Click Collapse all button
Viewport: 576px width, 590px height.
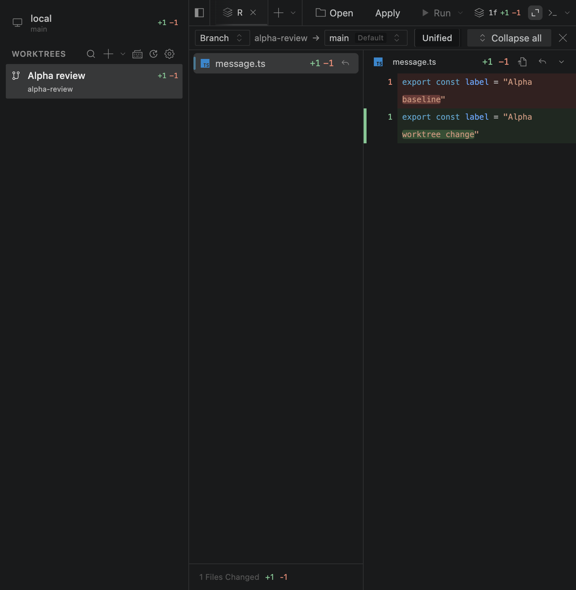[x=509, y=38]
